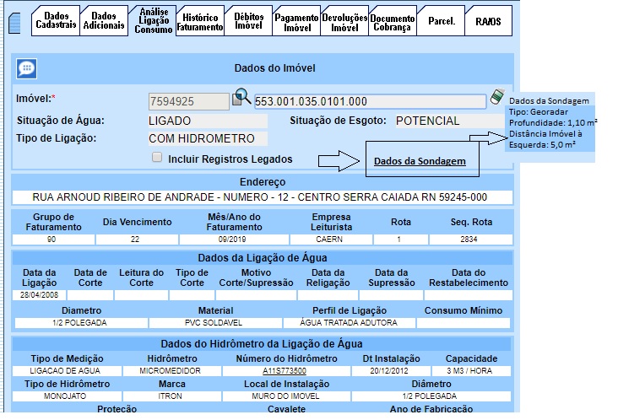Viewport: 618px width, 420px height.
Task: Toggle Incluir Registros Legados checkbox
Action: coord(157,158)
